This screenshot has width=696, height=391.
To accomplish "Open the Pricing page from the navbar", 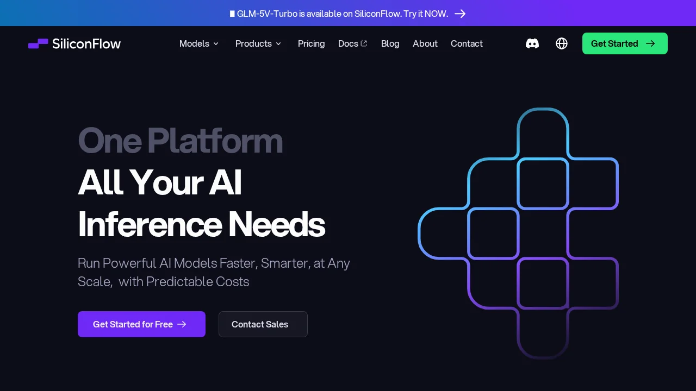I will click(x=311, y=43).
